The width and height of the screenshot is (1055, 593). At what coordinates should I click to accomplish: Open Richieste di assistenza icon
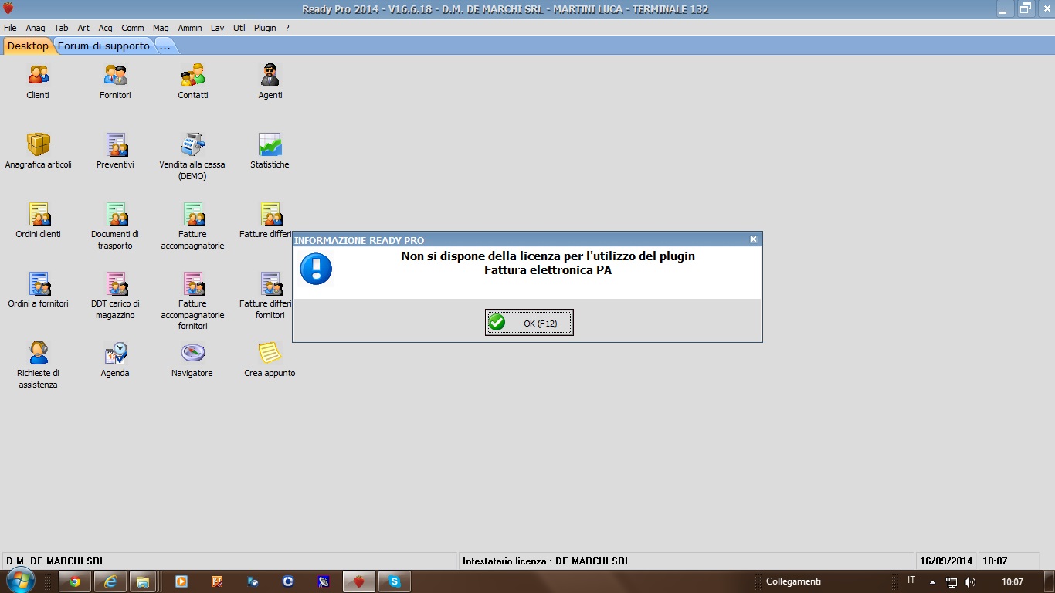pos(39,353)
